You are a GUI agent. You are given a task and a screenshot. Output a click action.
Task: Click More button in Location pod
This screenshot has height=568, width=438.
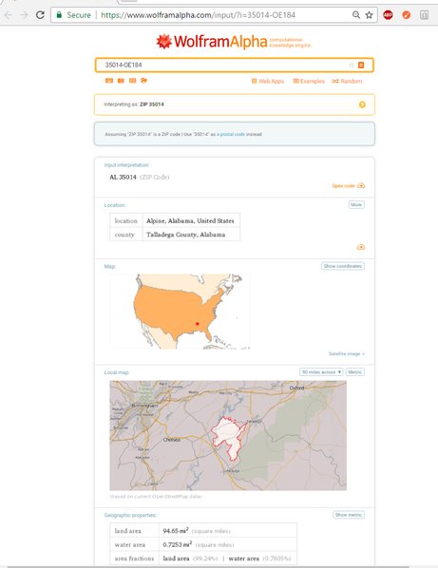[x=356, y=204]
